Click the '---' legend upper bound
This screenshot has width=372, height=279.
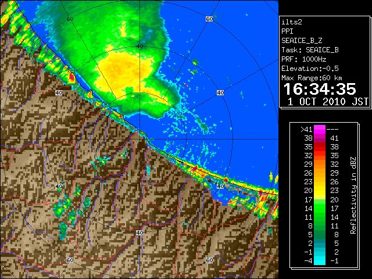coord(332,130)
